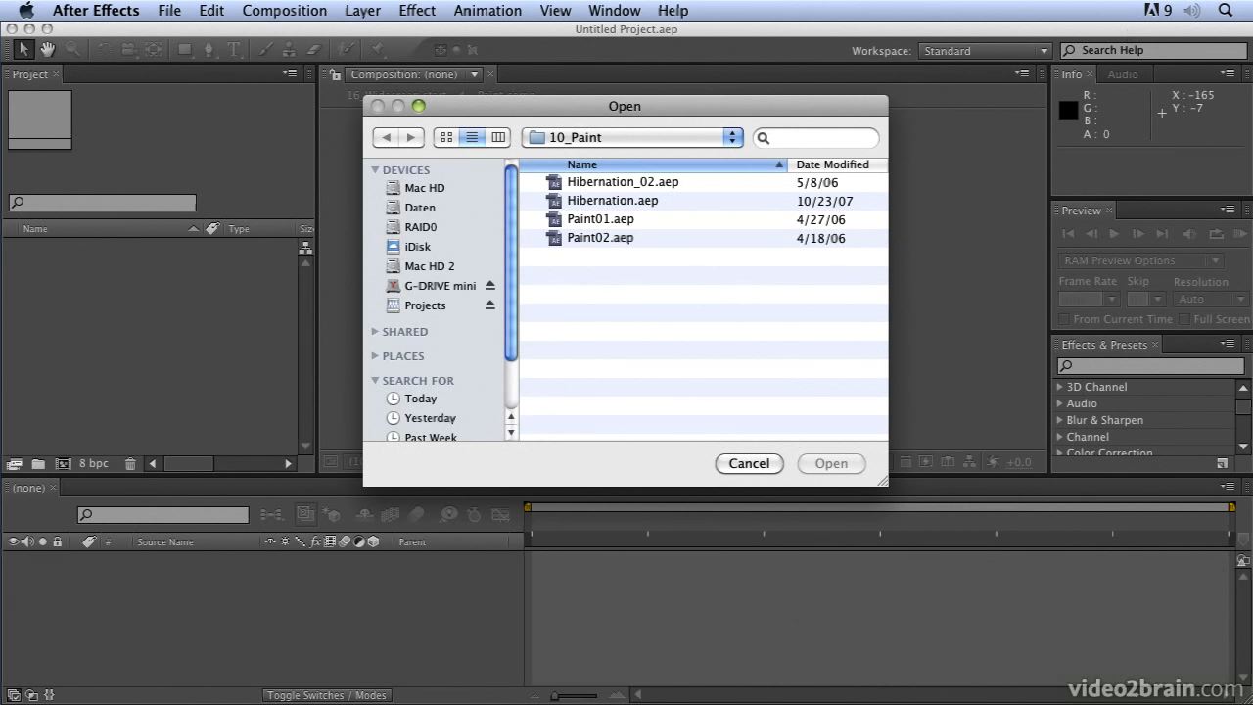Click the volume icon in menu bar
This screenshot has width=1253, height=705.
pyautogui.click(x=1191, y=11)
